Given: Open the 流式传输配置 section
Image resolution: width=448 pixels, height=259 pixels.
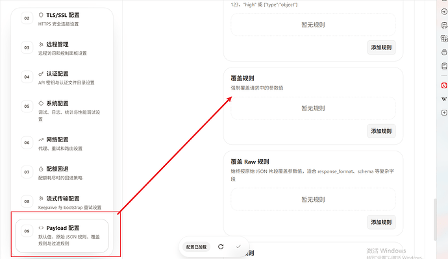Looking at the screenshot, I should (x=62, y=202).
